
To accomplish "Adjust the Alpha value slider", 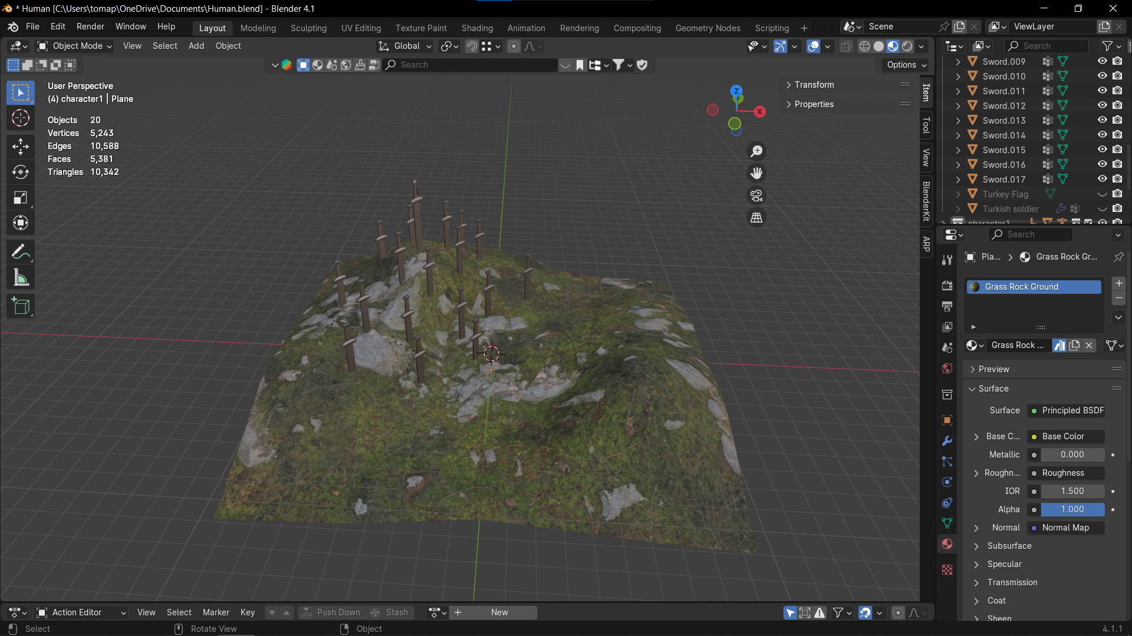I will click(x=1072, y=509).
